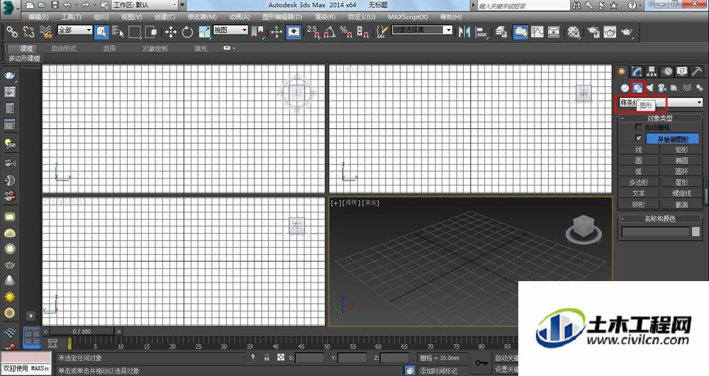Open the 3ds Max application menu logo

coord(10,9)
